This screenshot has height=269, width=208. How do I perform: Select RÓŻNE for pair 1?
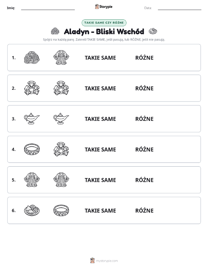144,57
